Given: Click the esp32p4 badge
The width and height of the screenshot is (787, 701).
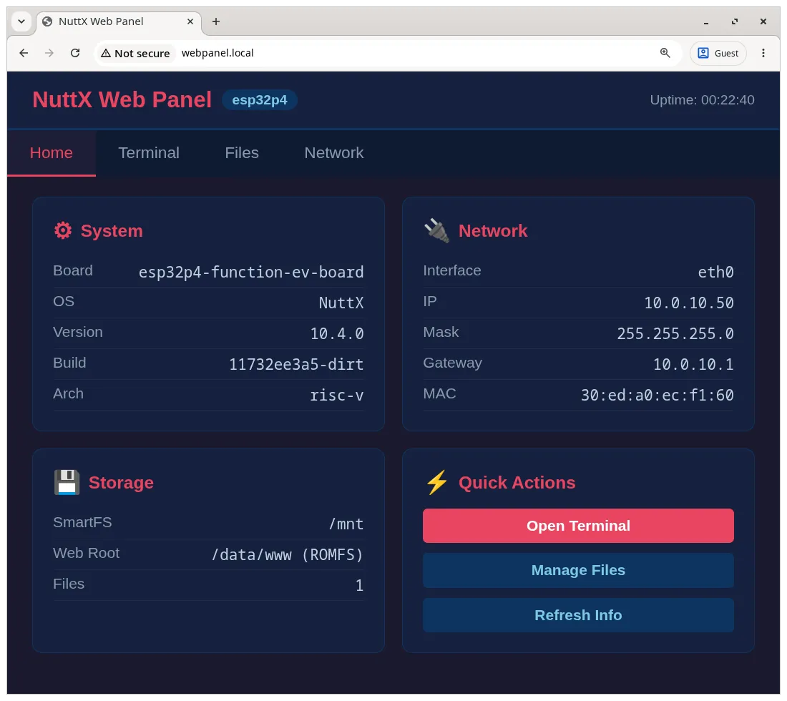Looking at the screenshot, I should tap(260, 100).
